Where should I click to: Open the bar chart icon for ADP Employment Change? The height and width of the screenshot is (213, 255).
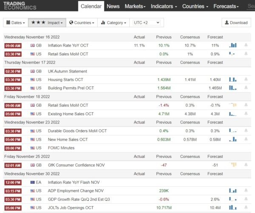click(233, 191)
